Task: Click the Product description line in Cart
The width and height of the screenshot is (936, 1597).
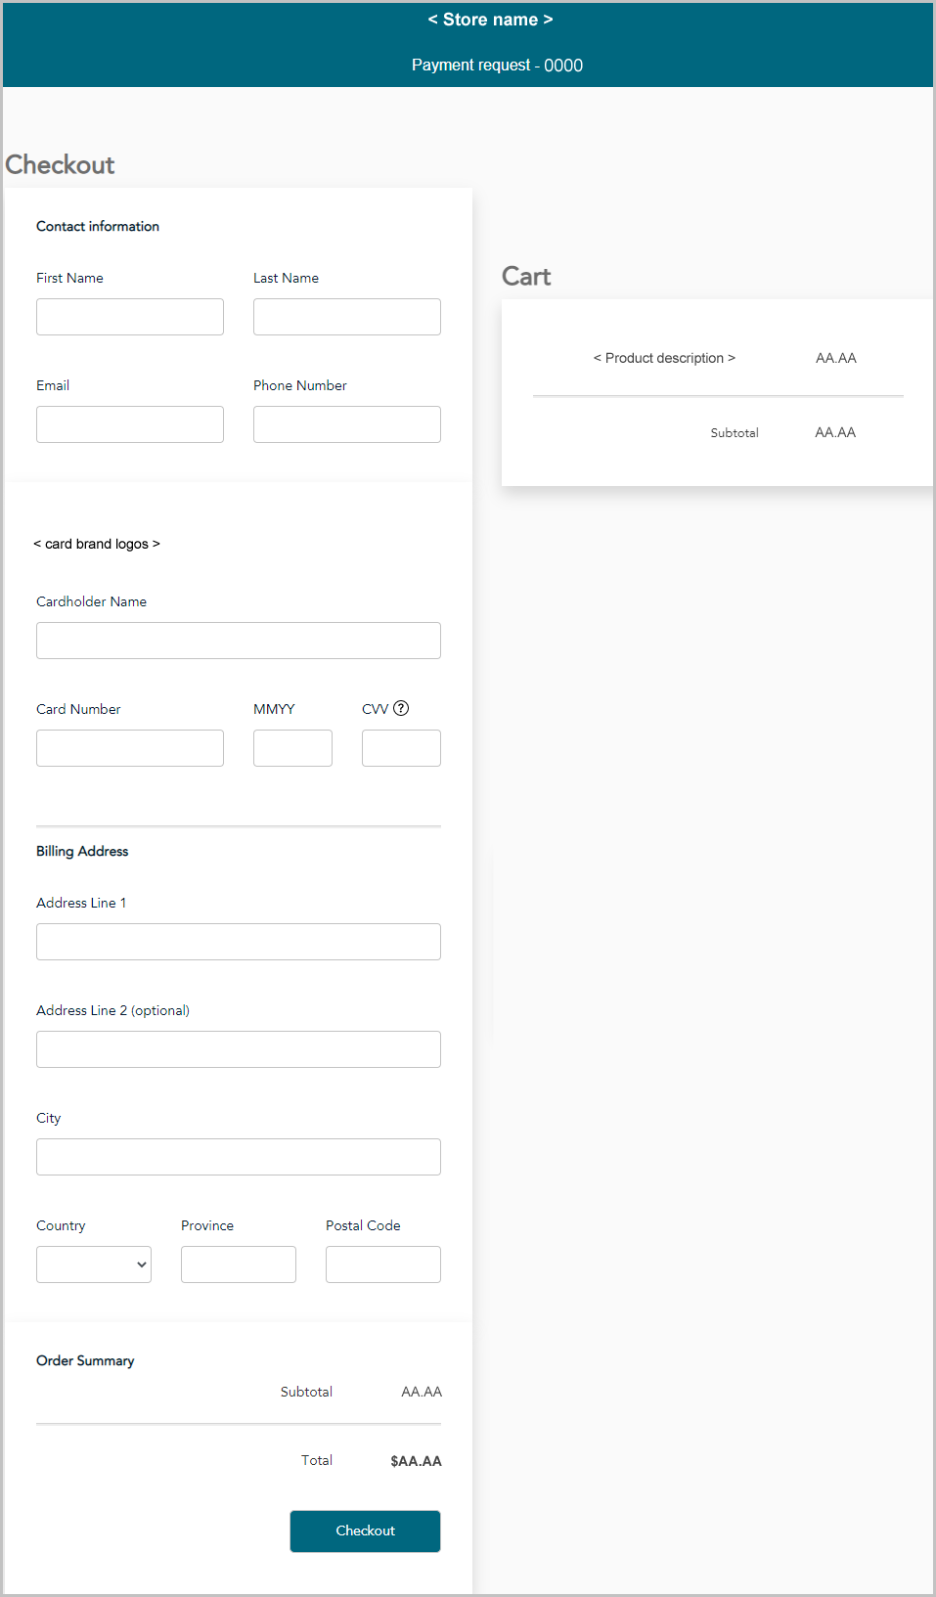Action: pyautogui.click(x=664, y=358)
